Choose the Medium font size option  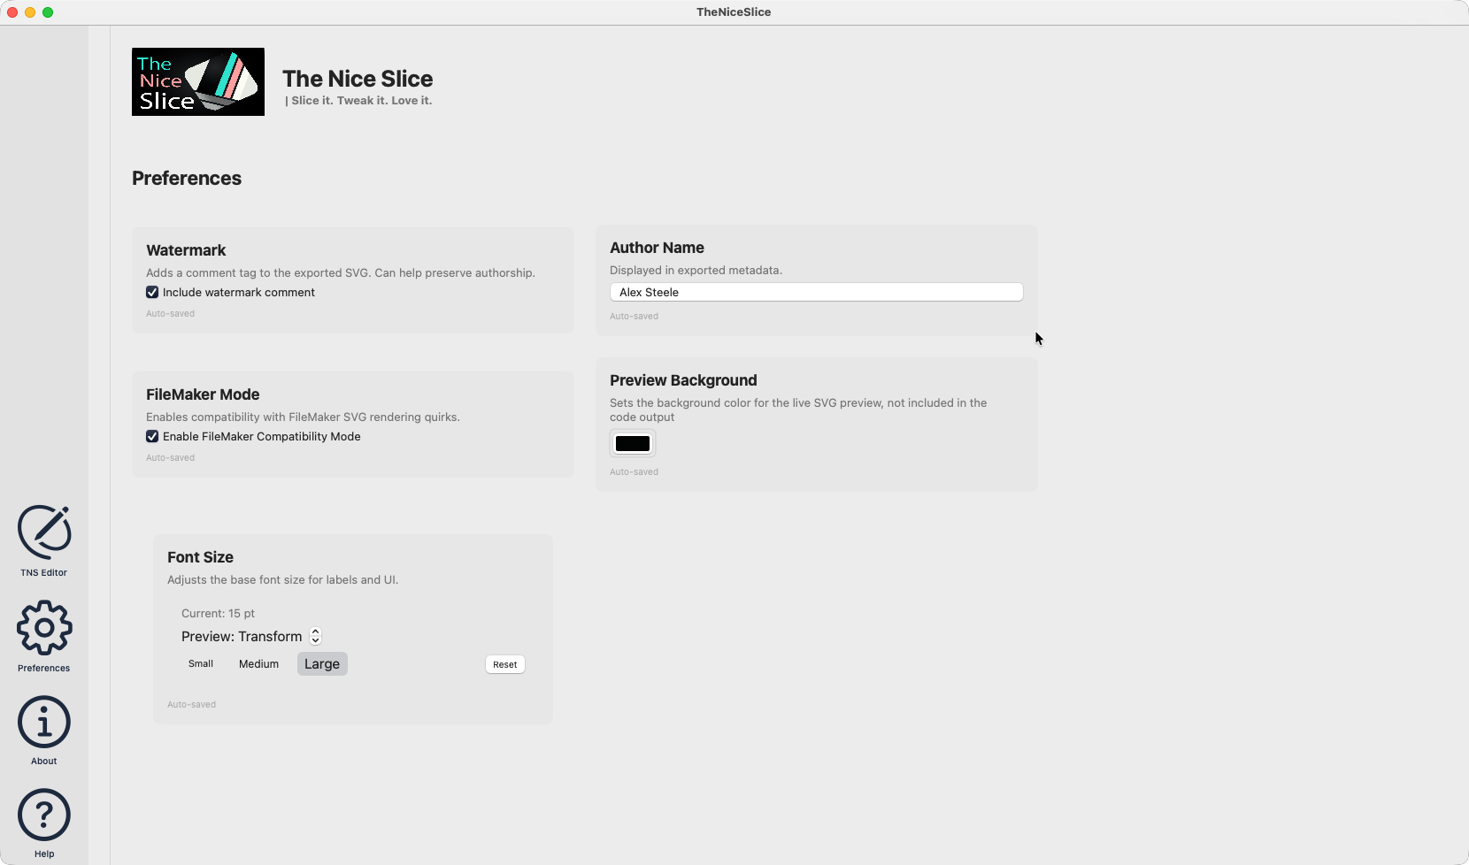258,664
